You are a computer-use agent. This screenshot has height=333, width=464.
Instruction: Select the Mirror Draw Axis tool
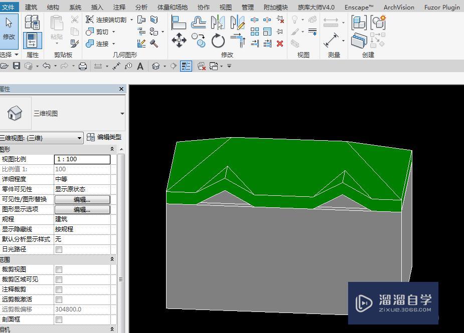(x=237, y=23)
